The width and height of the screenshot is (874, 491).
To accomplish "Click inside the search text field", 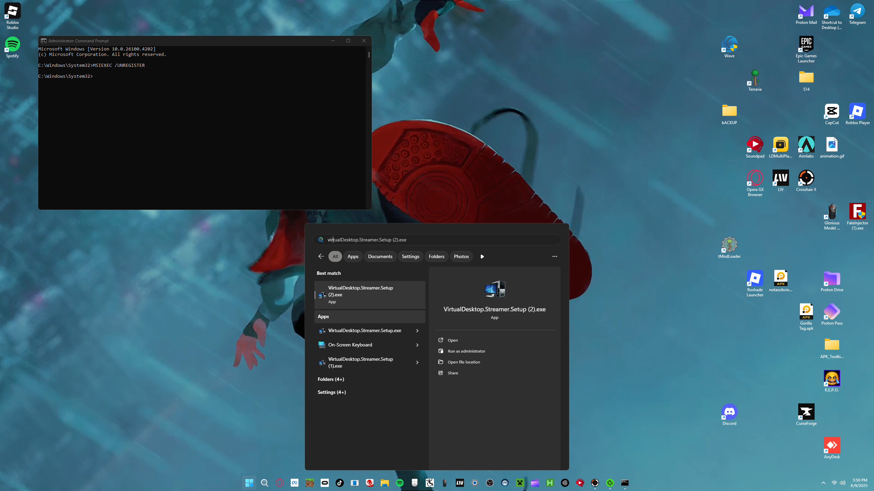I will tap(440, 240).
